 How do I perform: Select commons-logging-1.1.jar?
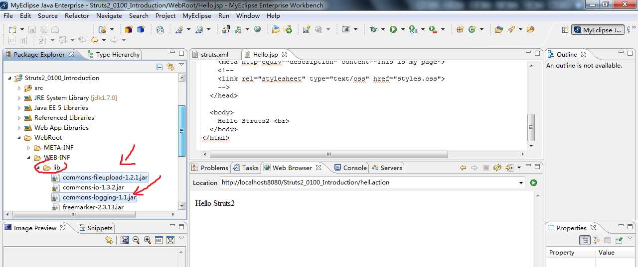pos(99,197)
